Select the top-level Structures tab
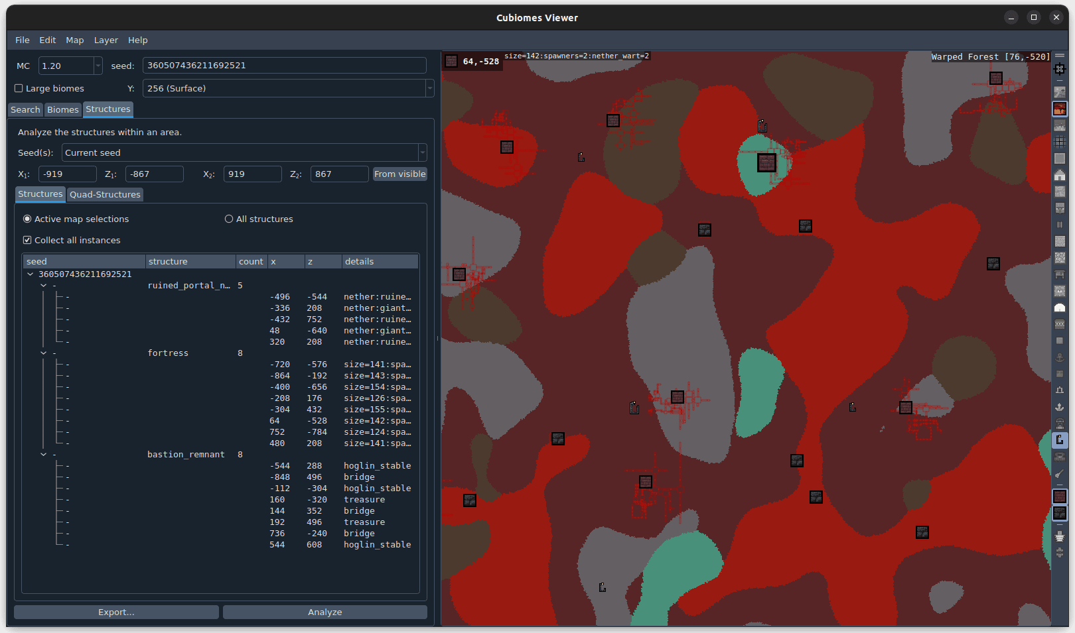 108,109
